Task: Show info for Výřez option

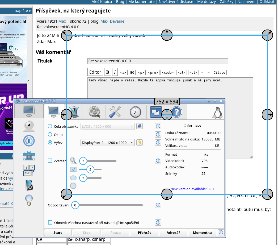Action: click(x=158, y=142)
